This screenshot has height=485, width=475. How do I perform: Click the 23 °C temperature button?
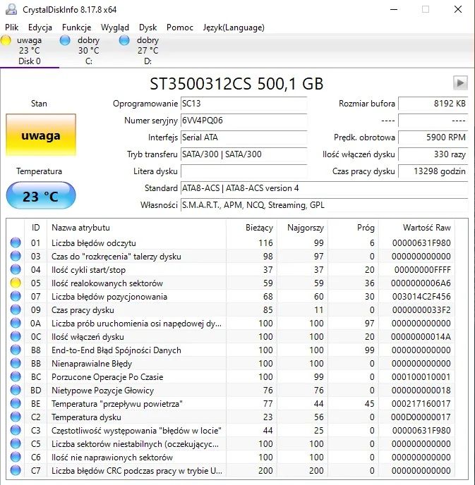coord(41,195)
